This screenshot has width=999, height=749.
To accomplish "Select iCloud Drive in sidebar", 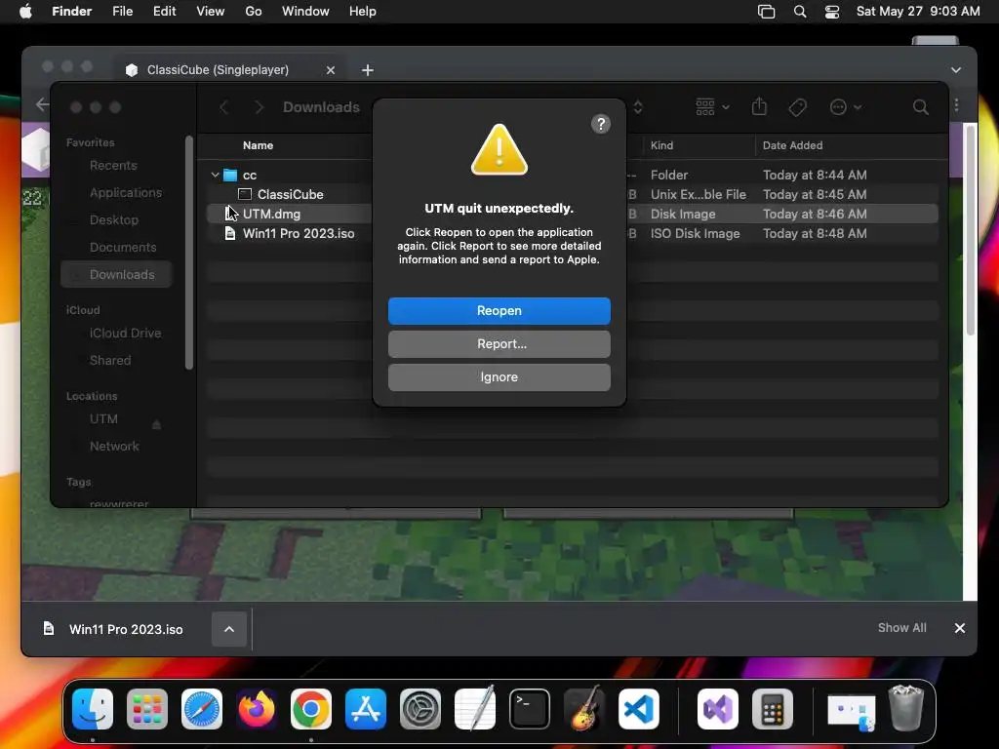I will (x=125, y=334).
